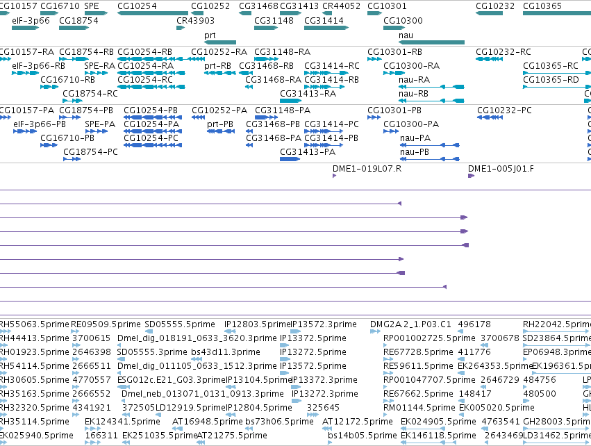Screen dimensions: 591x446
Task: Select transcript CG10252-RA
Action: click(198, 59)
